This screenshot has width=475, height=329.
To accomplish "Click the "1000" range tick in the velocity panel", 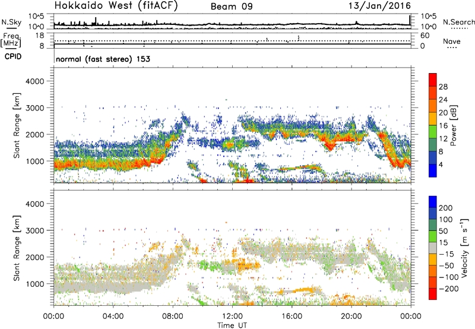I will pyautogui.click(x=34, y=284).
